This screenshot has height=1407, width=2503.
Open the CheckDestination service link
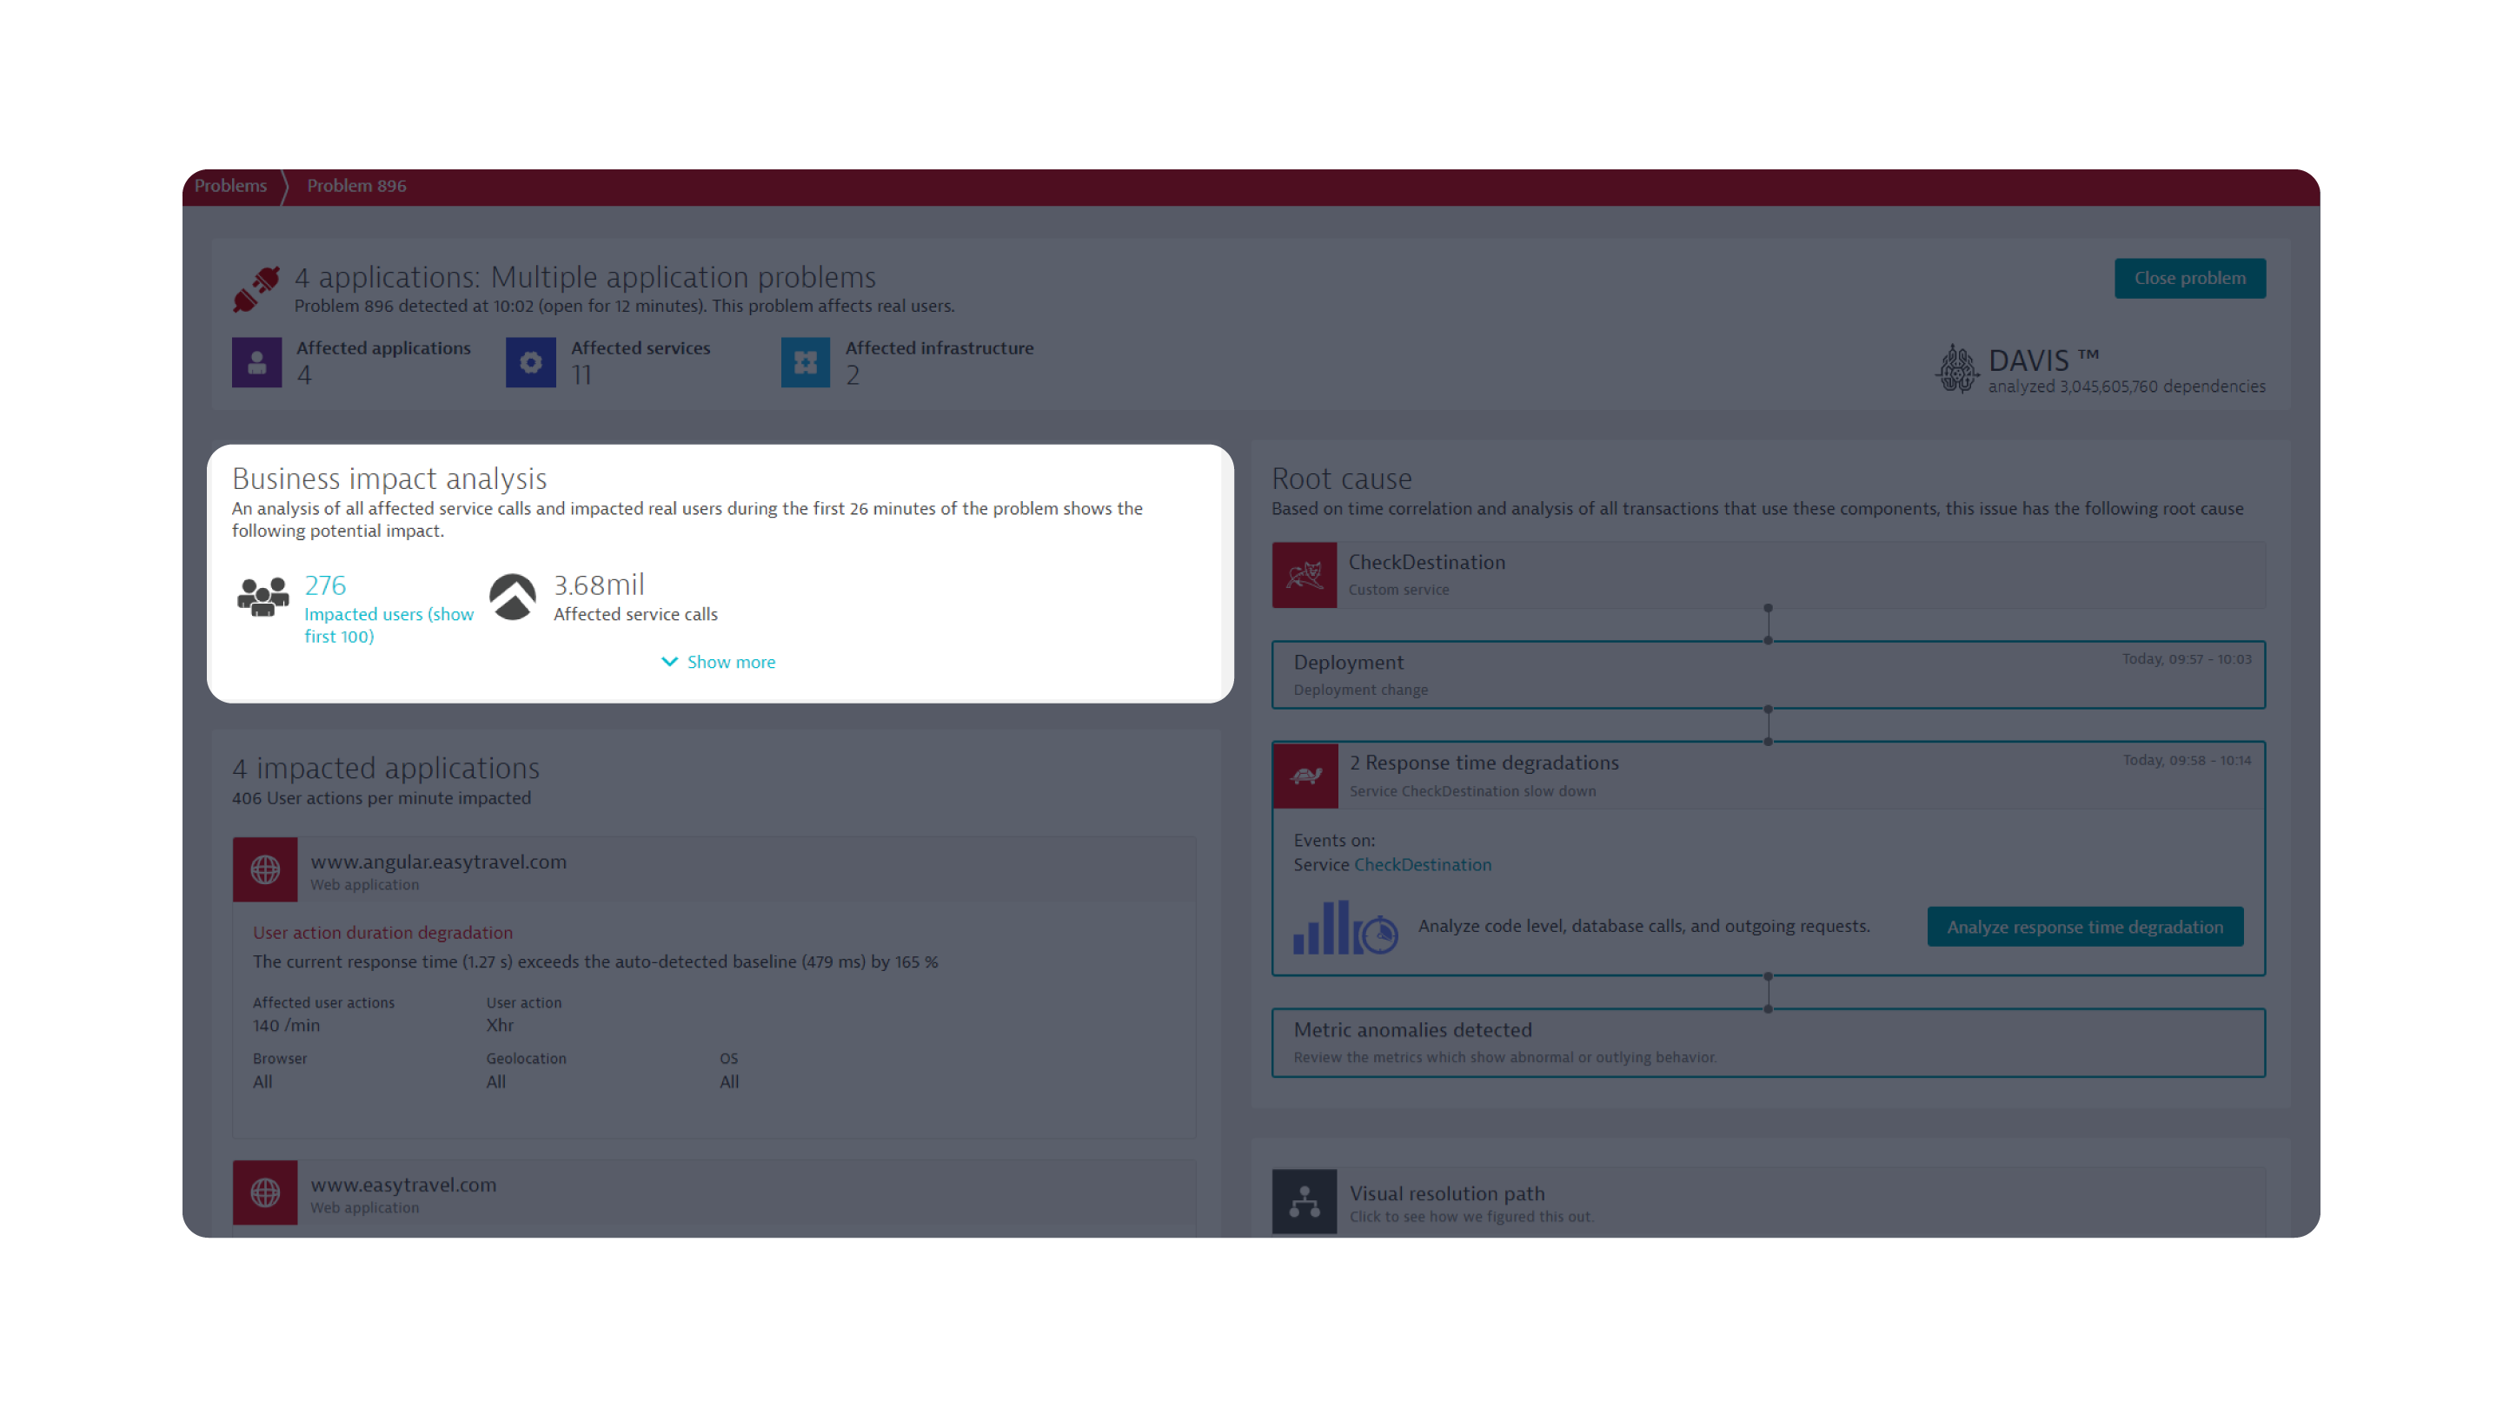1423,864
